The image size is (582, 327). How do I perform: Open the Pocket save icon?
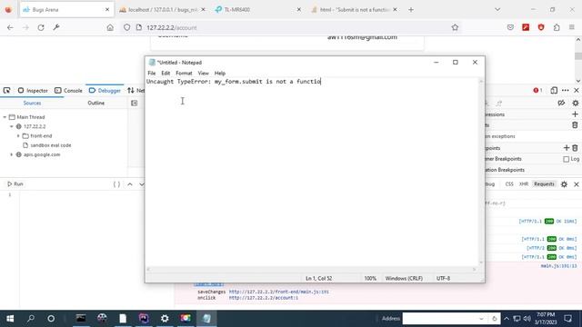[510, 27]
